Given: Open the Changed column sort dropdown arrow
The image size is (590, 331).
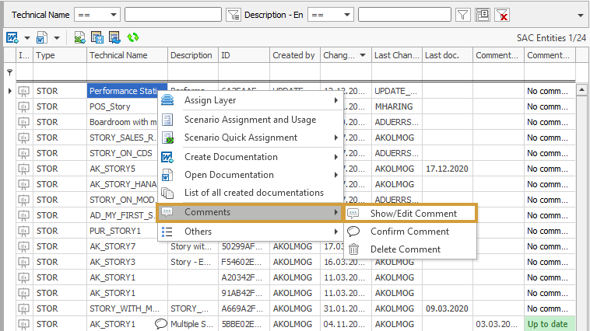Looking at the screenshot, I should pyautogui.click(x=363, y=55).
